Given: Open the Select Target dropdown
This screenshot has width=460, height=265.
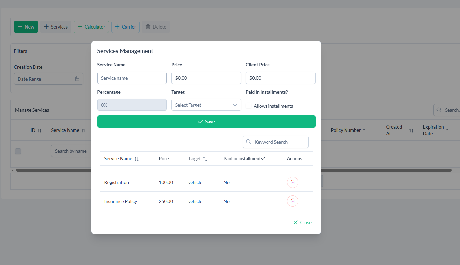Looking at the screenshot, I should coord(206,105).
